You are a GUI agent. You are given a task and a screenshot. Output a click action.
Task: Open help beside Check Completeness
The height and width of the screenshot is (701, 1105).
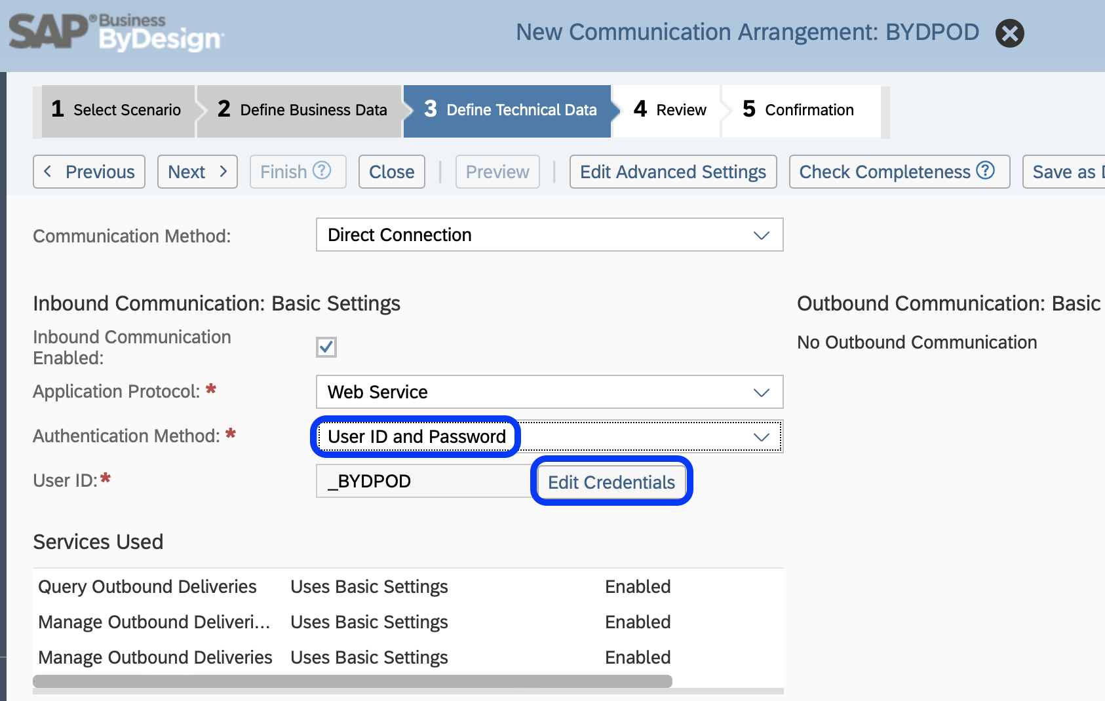point(985,171)
